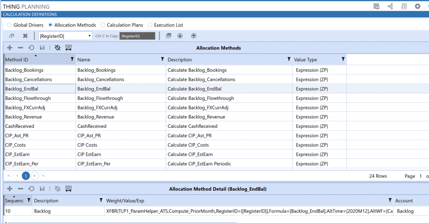Open the spreadsheet grid icon in header
The height and width of the screenshot is (223, 429).
point(377,6)
